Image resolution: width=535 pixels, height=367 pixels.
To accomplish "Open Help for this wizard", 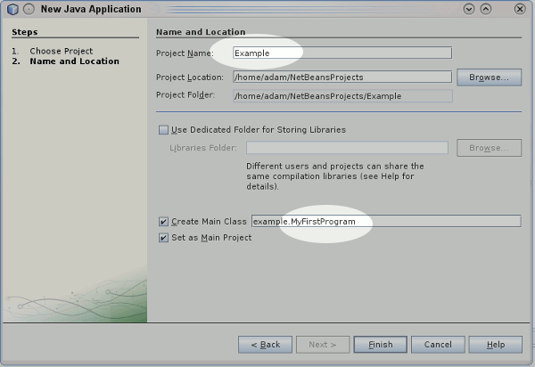I will click(495, 344).
